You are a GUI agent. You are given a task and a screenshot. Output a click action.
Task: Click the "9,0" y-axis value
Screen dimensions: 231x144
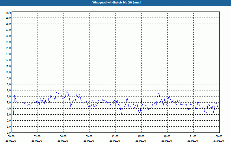pos(9,78)
